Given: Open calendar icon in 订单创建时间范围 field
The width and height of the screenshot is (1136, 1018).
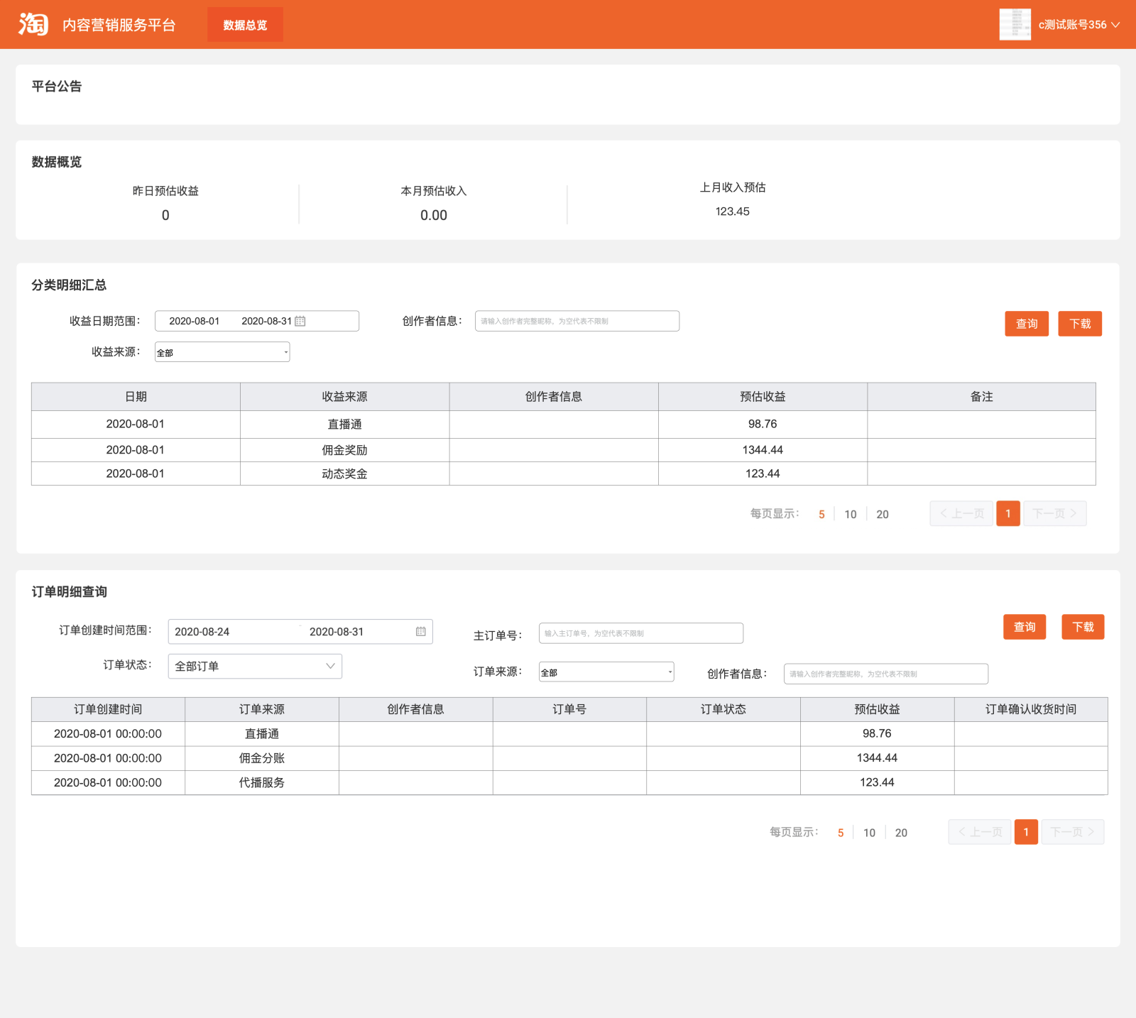Looking at the screenshot, I should (x=421, y=631).
